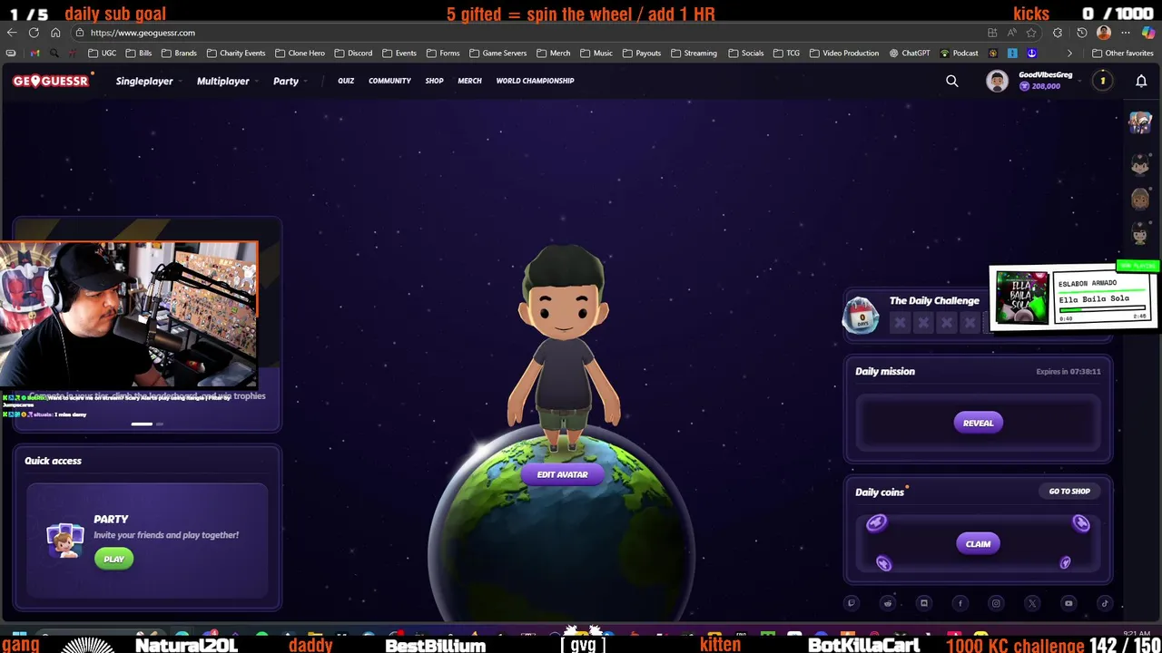Viewport: 1162px width, 653px height.
Task: Open the TCG bookmark folder
Action: click(x=786, y=53)
